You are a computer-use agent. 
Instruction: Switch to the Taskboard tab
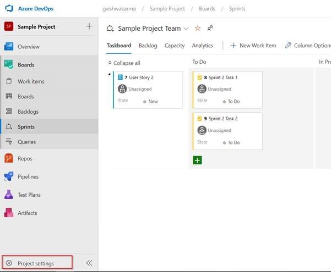pos(119,46)
